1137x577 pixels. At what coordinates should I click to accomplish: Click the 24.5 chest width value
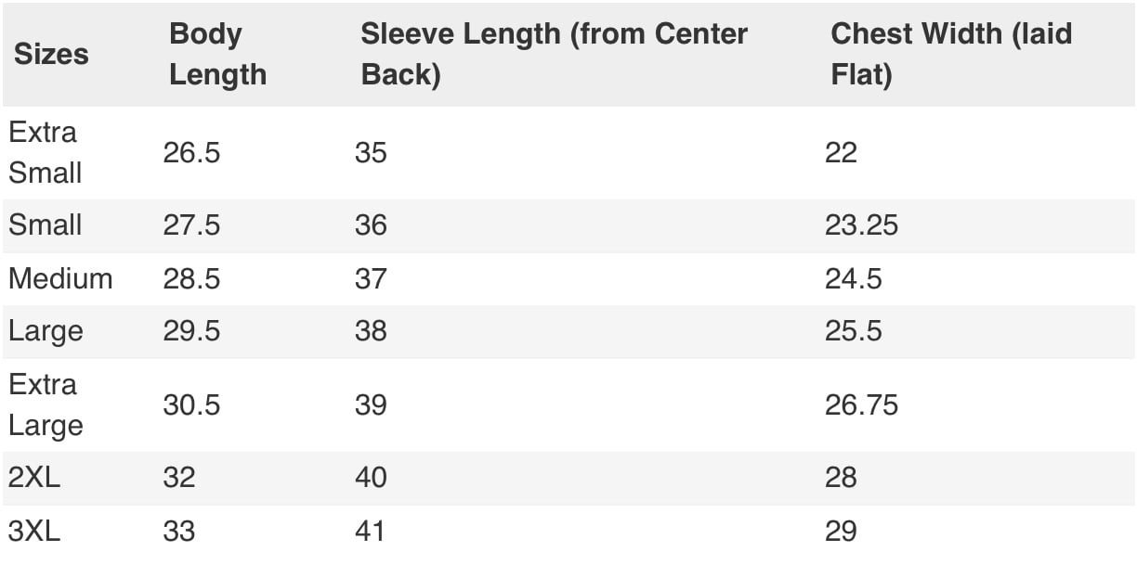[853, 278]
